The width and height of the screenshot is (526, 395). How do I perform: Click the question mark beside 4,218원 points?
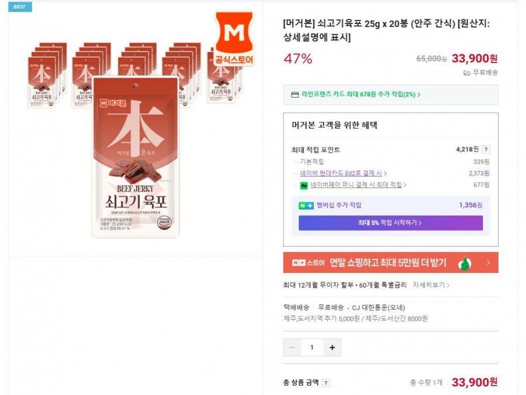click(486, 150)
